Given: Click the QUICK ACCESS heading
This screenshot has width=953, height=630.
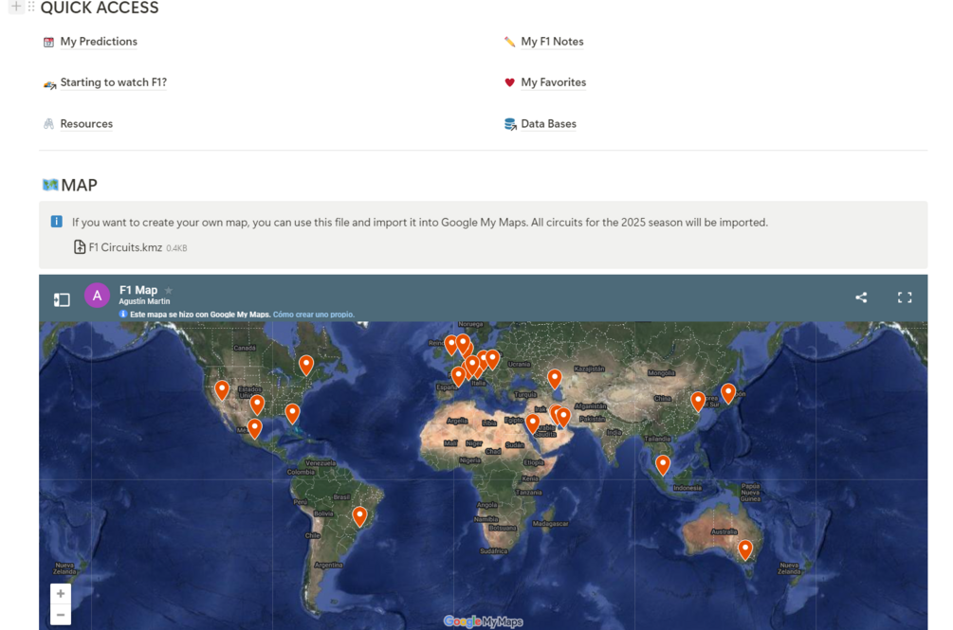Looking at the screenshot, I should [100, 8].
